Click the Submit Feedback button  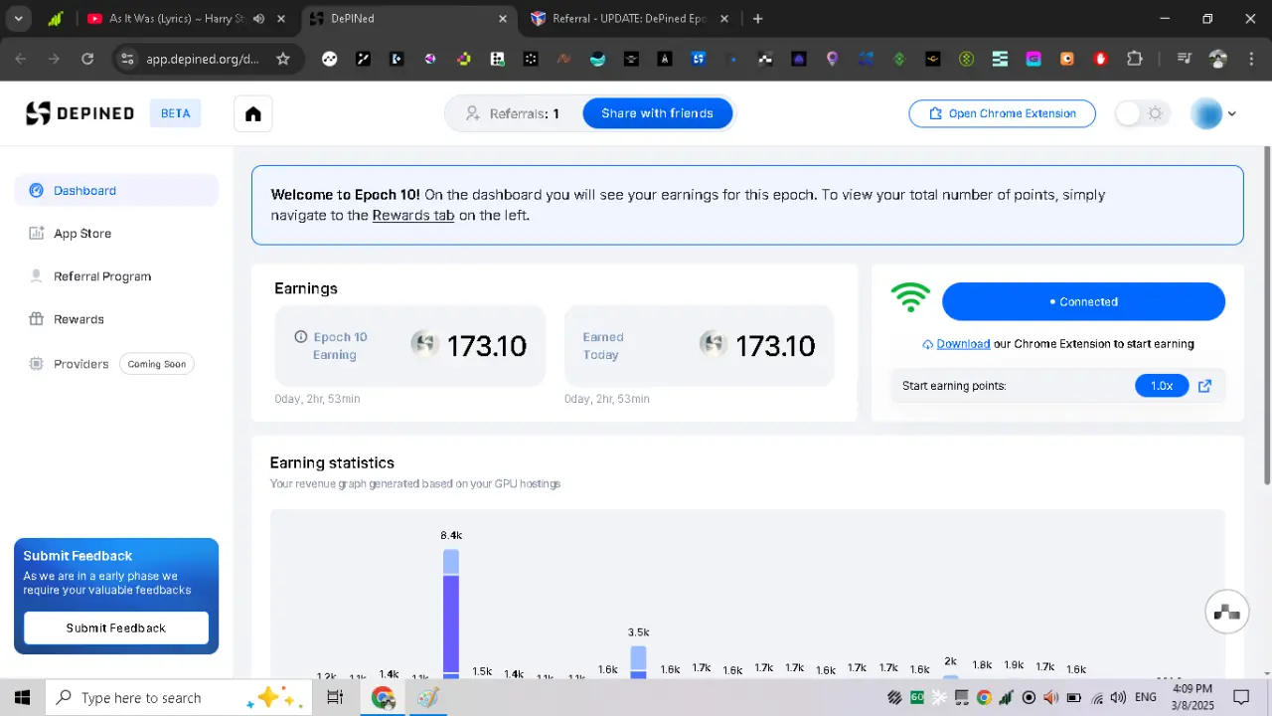116,627
